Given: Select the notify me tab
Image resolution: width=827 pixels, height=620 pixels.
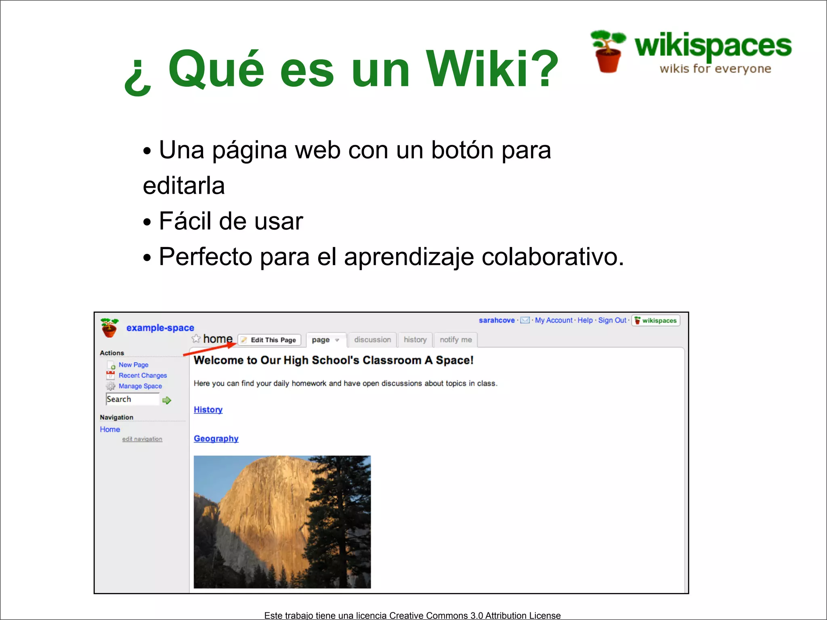Looking at the screenshot, I should [x=455, y=340].
